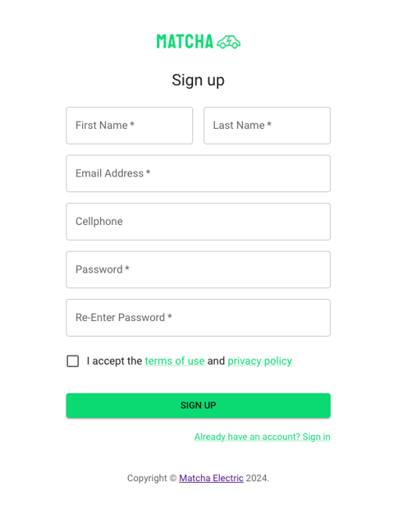
Task: Go to Sign in via existing account link
Action: tap(262, 437)
